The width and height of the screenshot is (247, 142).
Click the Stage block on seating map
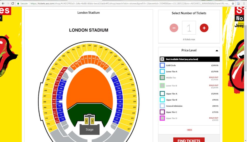[x=89, y=129]
